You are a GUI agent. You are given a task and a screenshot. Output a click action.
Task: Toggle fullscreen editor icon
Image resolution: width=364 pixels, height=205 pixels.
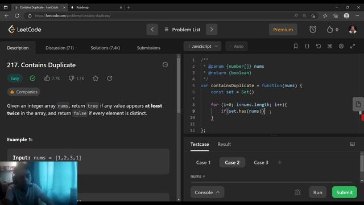click(x=353, y=46)
